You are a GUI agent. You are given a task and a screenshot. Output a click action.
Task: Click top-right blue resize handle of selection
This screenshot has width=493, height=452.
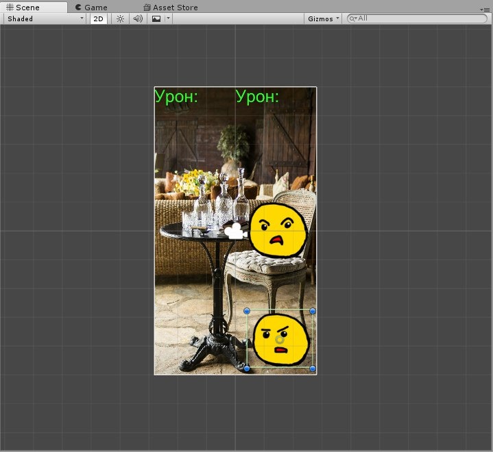pos(313,311)
